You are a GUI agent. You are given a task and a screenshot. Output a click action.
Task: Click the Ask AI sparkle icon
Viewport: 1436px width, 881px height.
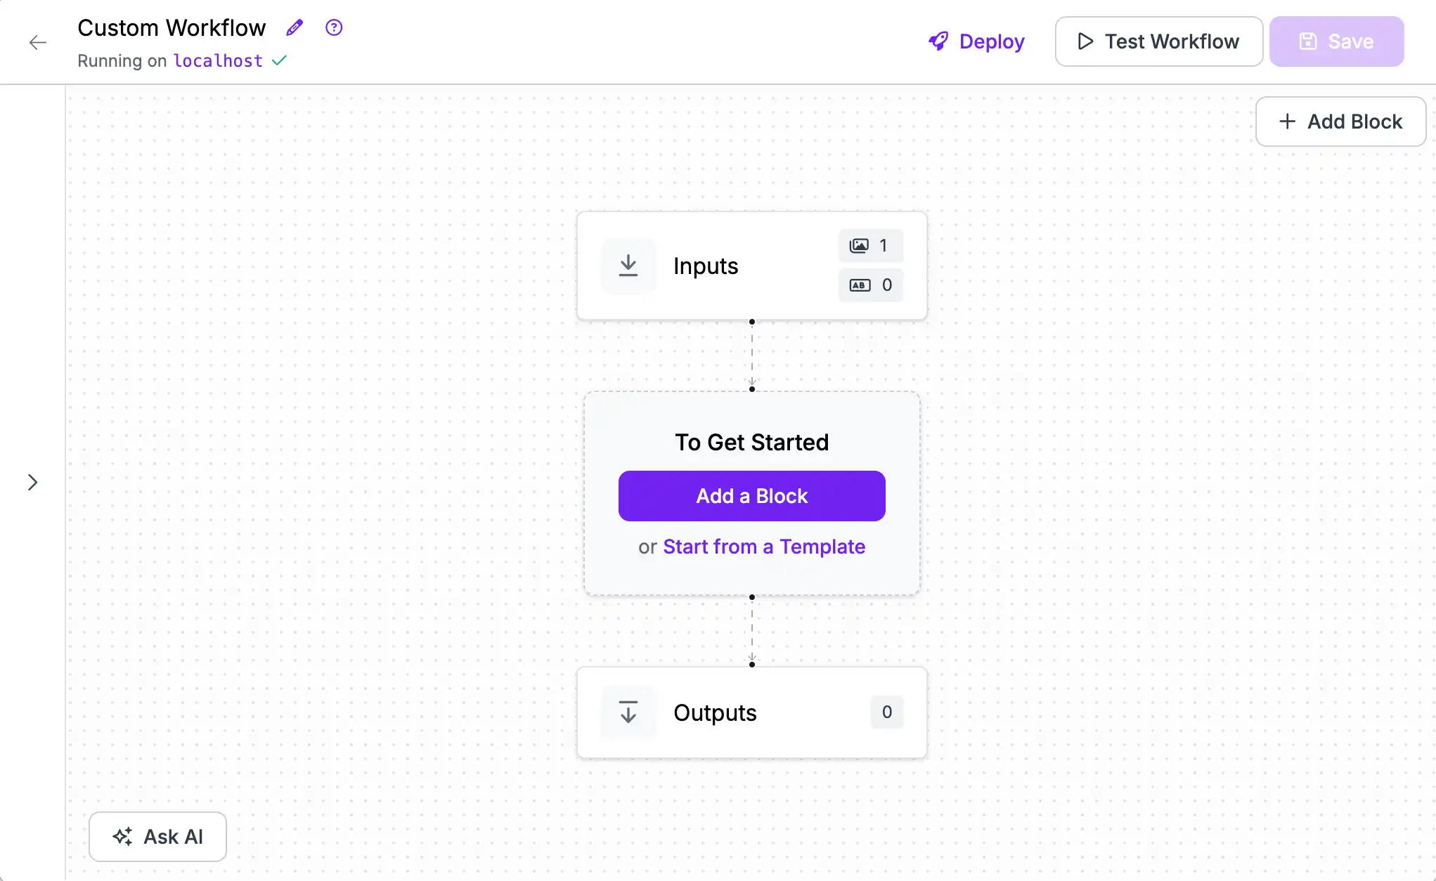pos(123,837)
